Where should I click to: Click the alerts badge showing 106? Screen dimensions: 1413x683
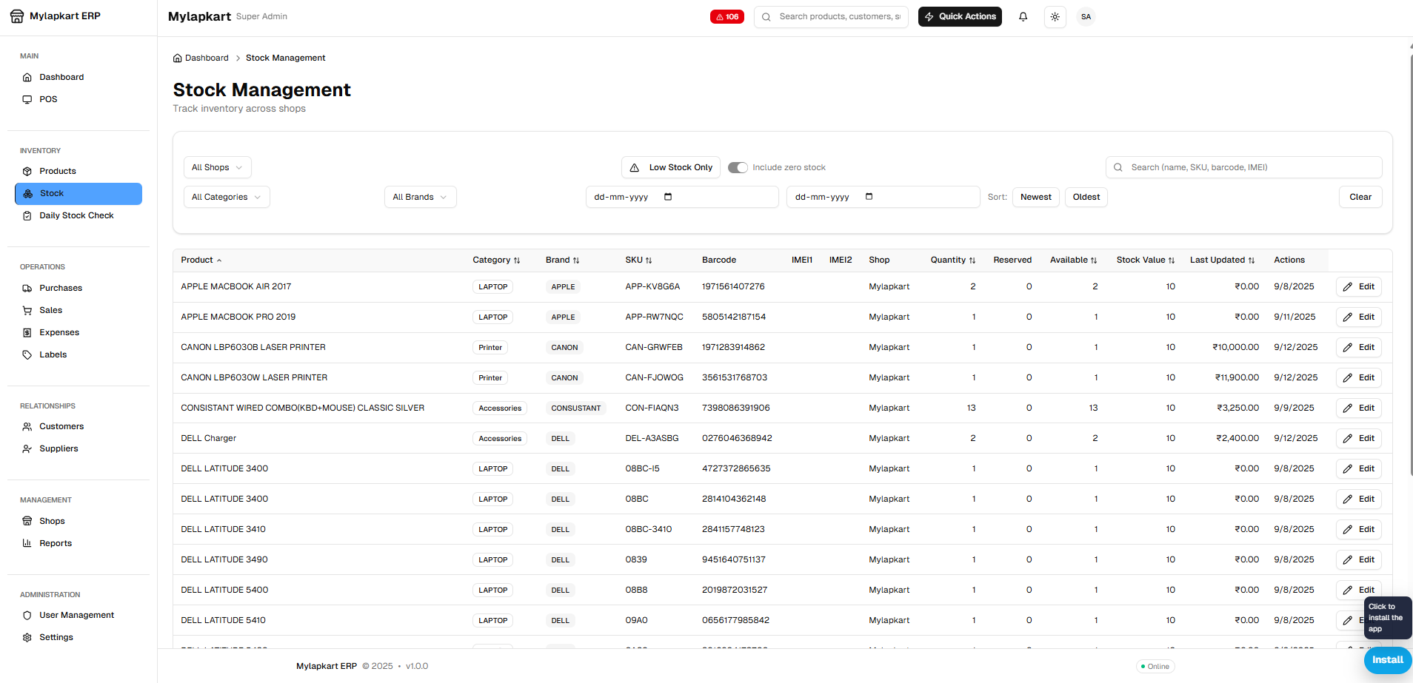point(726,16)
